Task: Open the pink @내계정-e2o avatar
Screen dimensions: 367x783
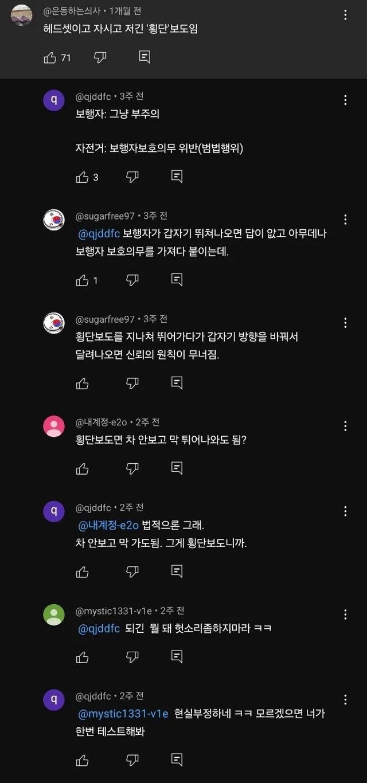Action: point(54,426)
